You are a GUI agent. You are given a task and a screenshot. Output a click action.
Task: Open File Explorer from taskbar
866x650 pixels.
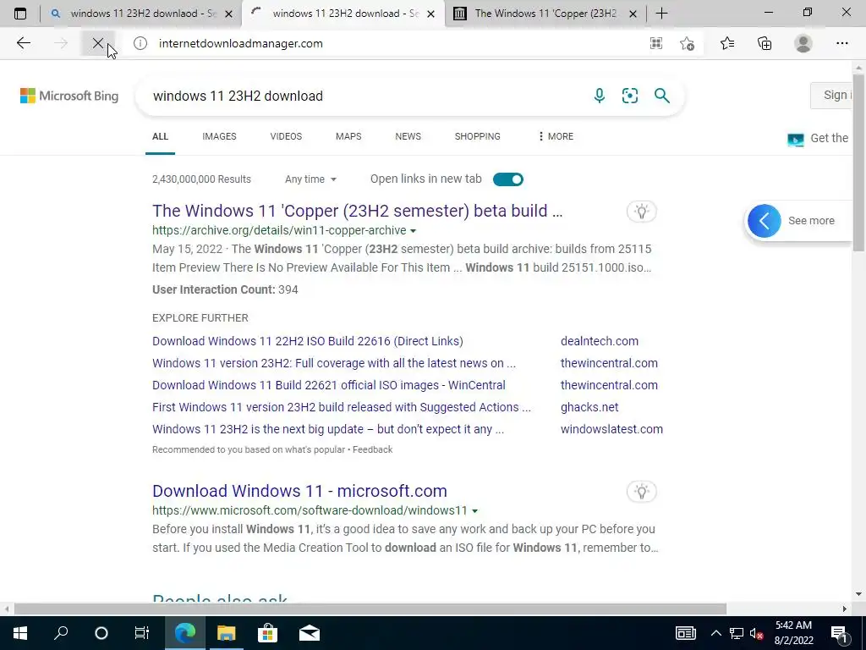226,633
